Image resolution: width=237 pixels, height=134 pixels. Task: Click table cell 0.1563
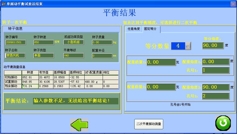tap(61, 86)
